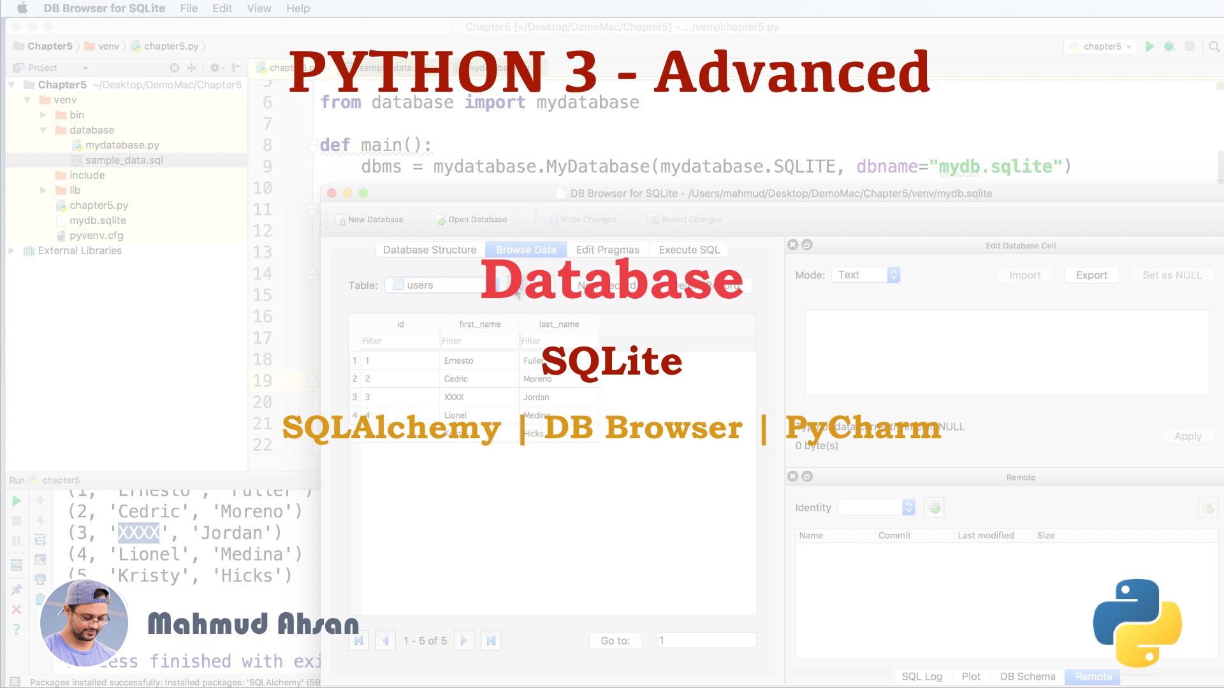Jump to last record with pagination arrow
The height and width of the screenshot is (688, 1224).
tap(491, 640)
